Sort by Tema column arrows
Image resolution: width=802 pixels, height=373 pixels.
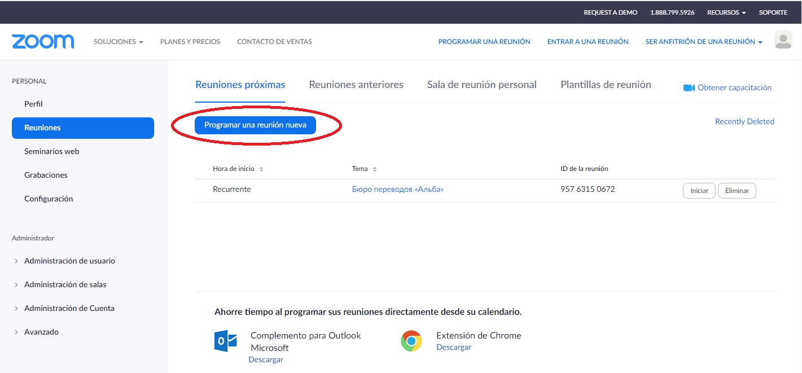[375, 169]
